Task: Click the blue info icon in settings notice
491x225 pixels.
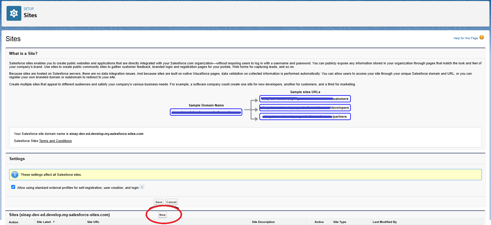Action: tap(15, 175)
